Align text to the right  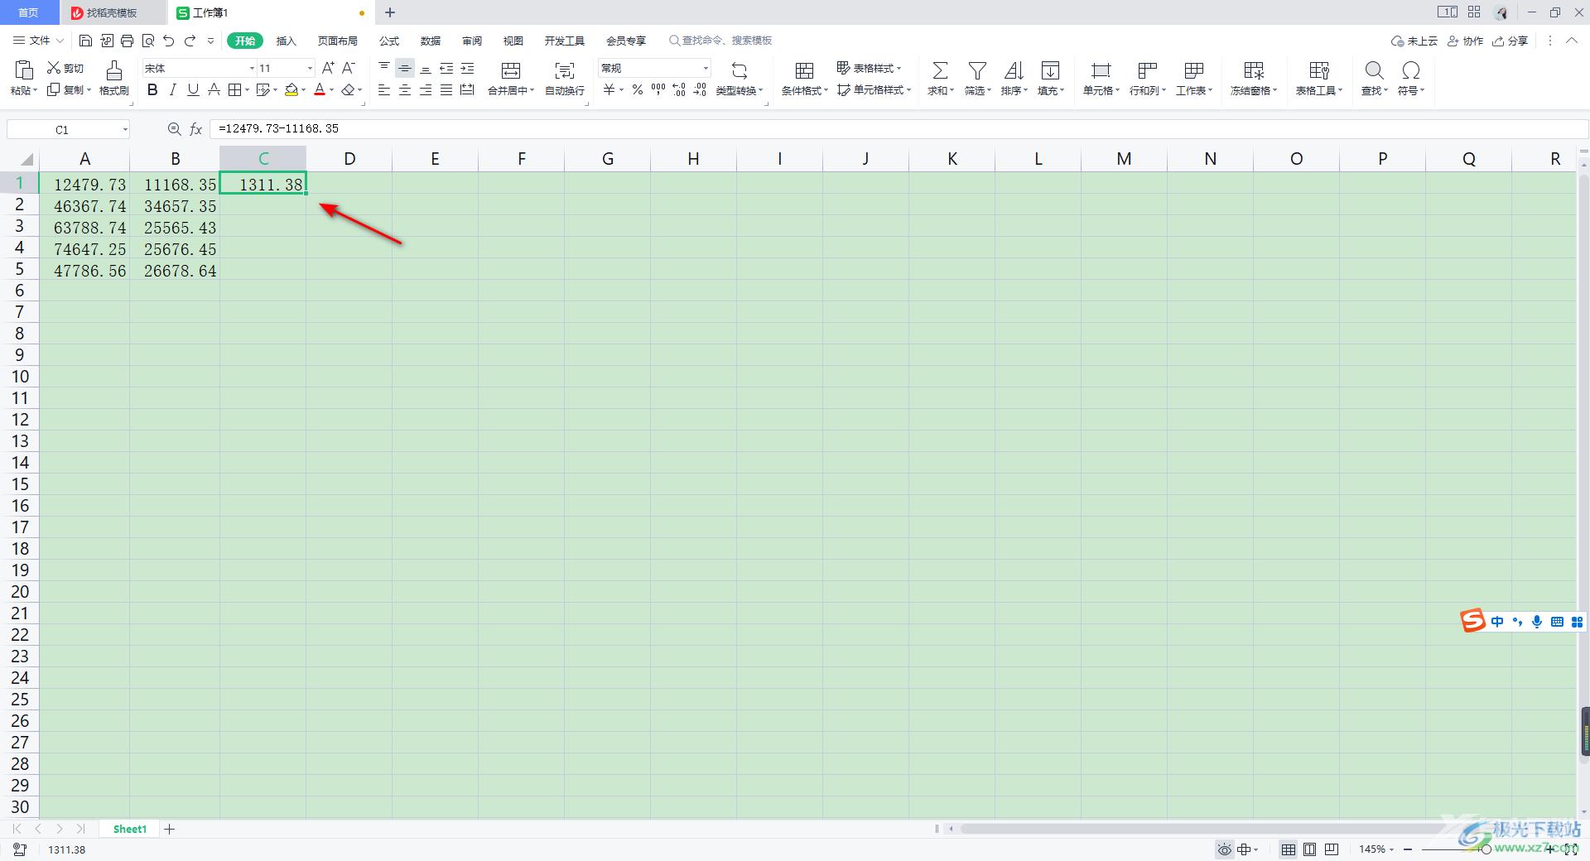[426, 89]
